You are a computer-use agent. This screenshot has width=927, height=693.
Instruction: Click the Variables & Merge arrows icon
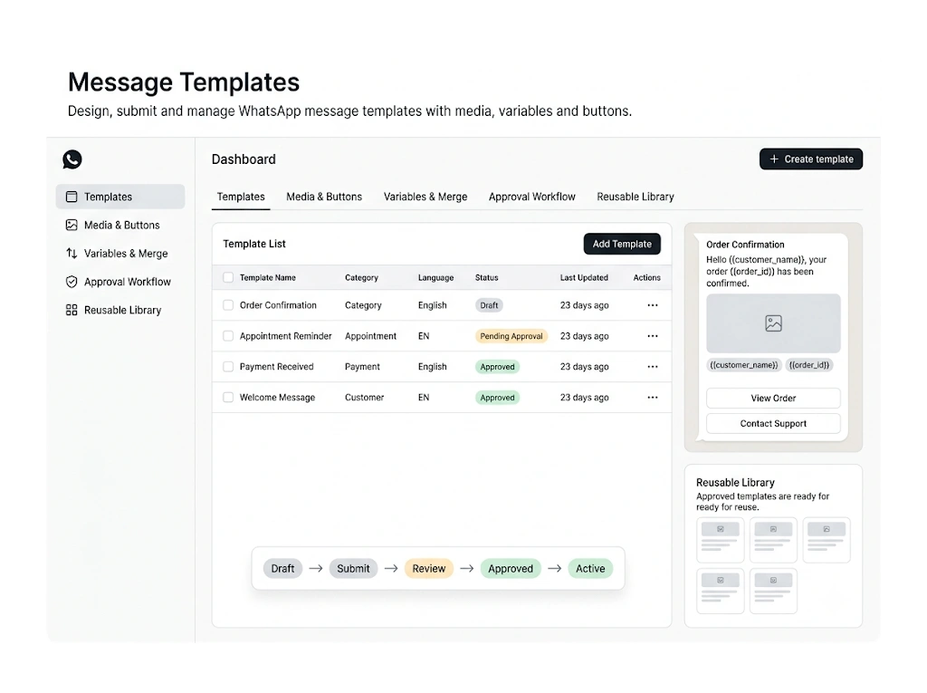(x=72, y=254)
